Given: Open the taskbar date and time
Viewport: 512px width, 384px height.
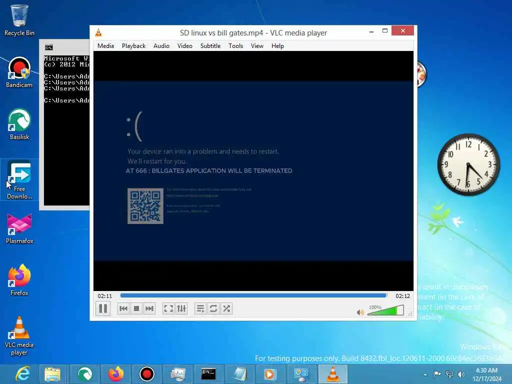Looking at the screenshot, I should pos(486,374).
